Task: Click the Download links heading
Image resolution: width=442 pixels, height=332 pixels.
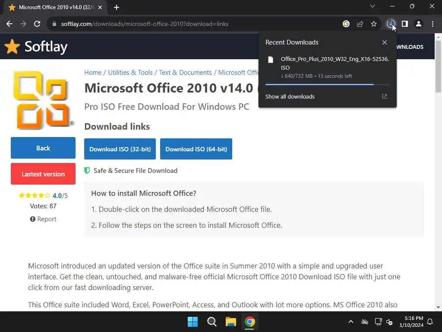Action: click(x=117, y=127)
